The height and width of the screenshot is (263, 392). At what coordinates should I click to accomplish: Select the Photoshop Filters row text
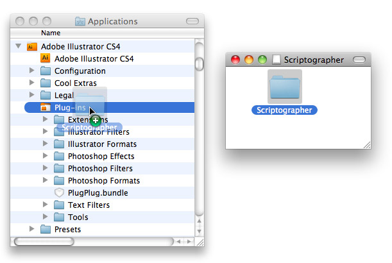[100, 169]
